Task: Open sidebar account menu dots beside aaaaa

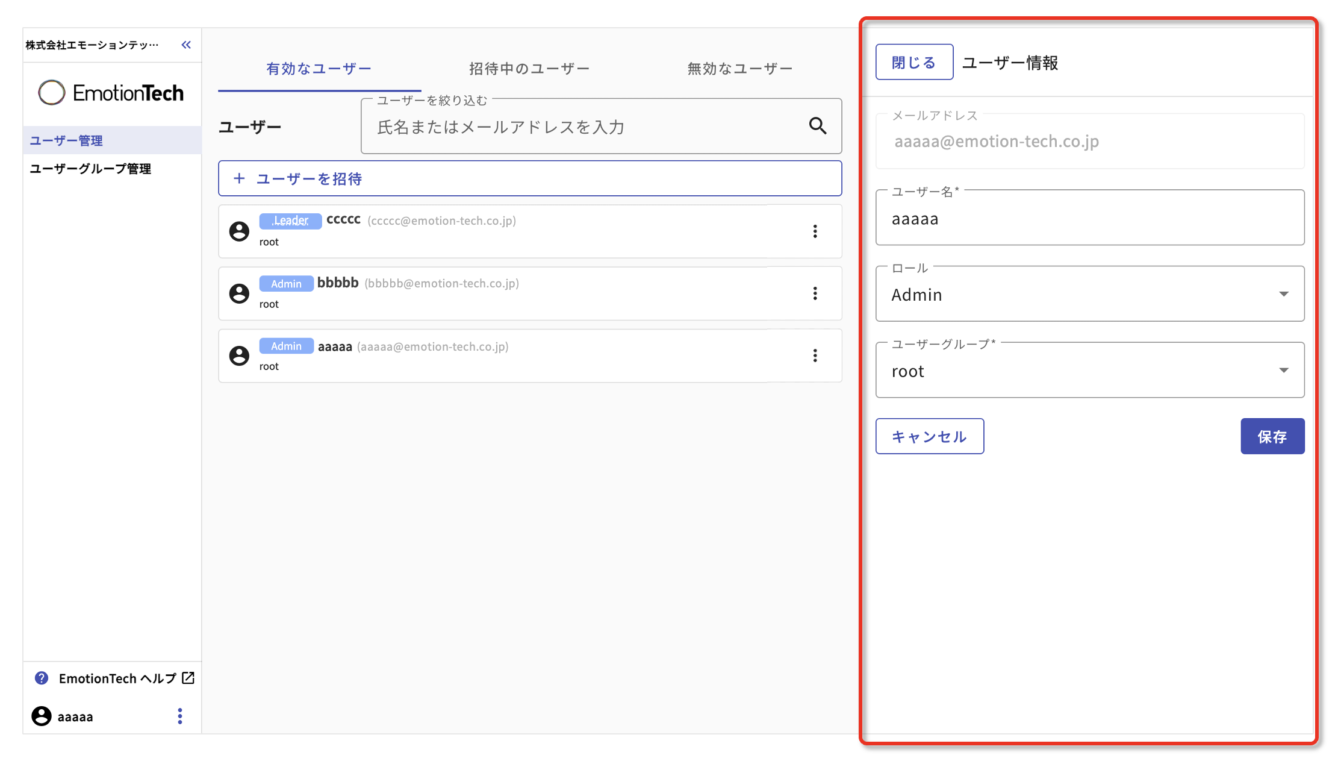Action: 179,716
